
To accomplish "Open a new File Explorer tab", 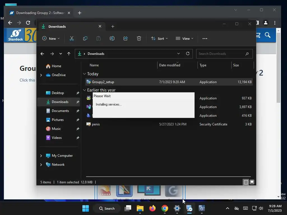I will 113,27.
